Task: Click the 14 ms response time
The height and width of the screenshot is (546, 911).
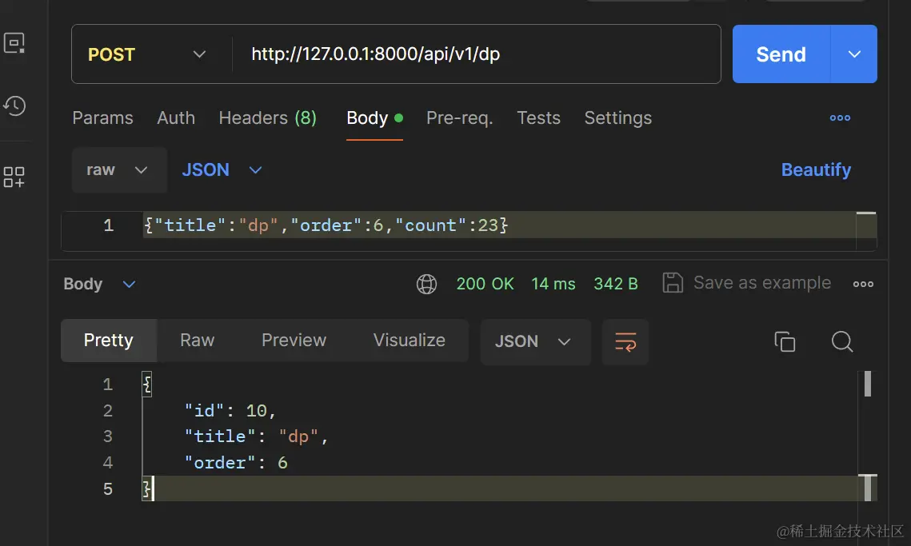Action: (553, 284)
